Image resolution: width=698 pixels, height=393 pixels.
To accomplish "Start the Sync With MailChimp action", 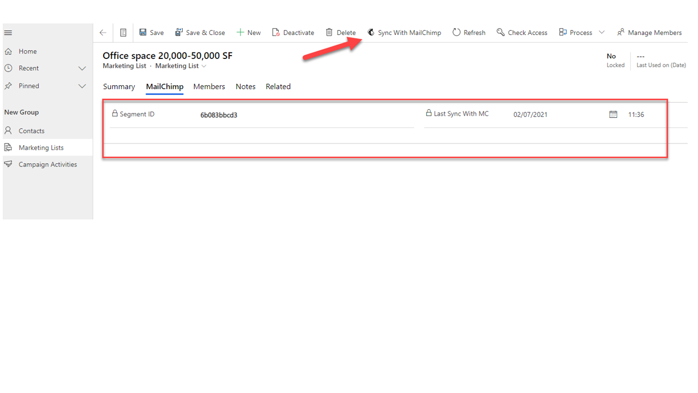I will (x=404, y=32).
